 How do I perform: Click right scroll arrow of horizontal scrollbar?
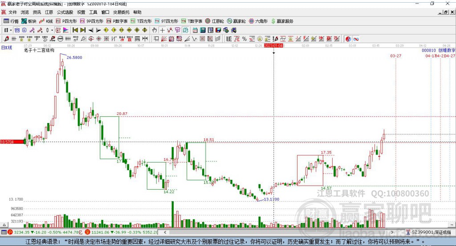click(x=392, y=232)
